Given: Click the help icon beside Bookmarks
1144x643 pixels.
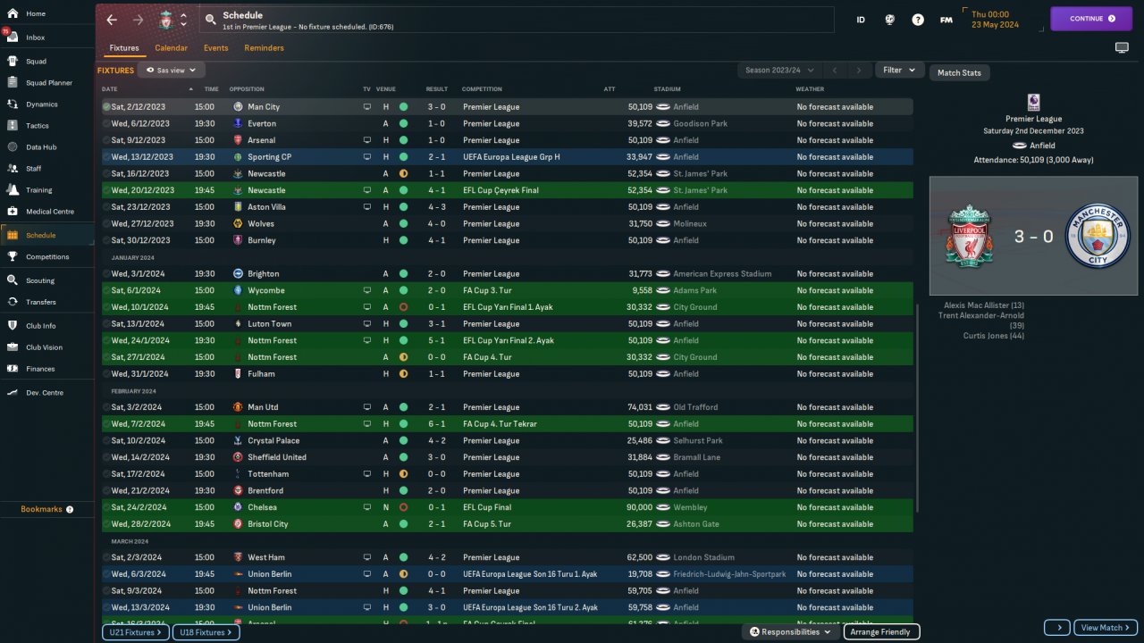Looking at the screenshot, I should coord(70,509).
